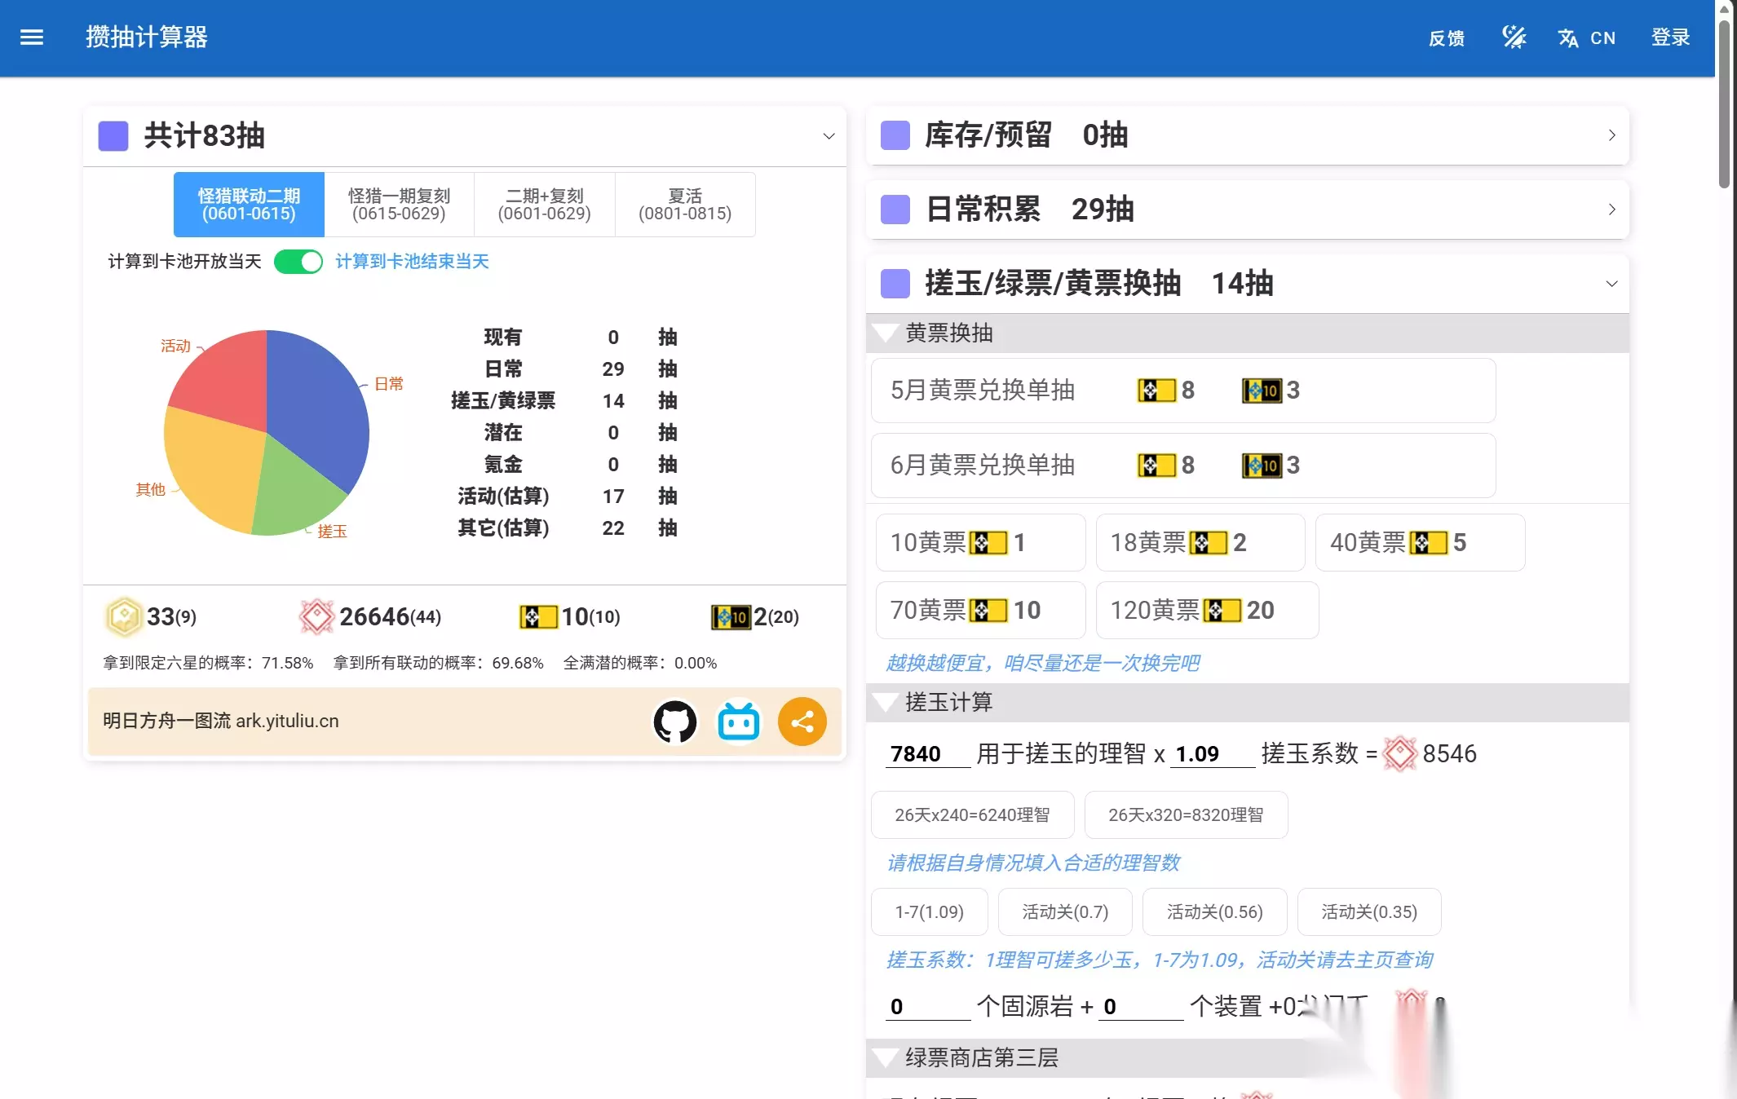1737x1099 pixels.
Task: Click the 7840 sanity input field
Action: click(928, 753)
